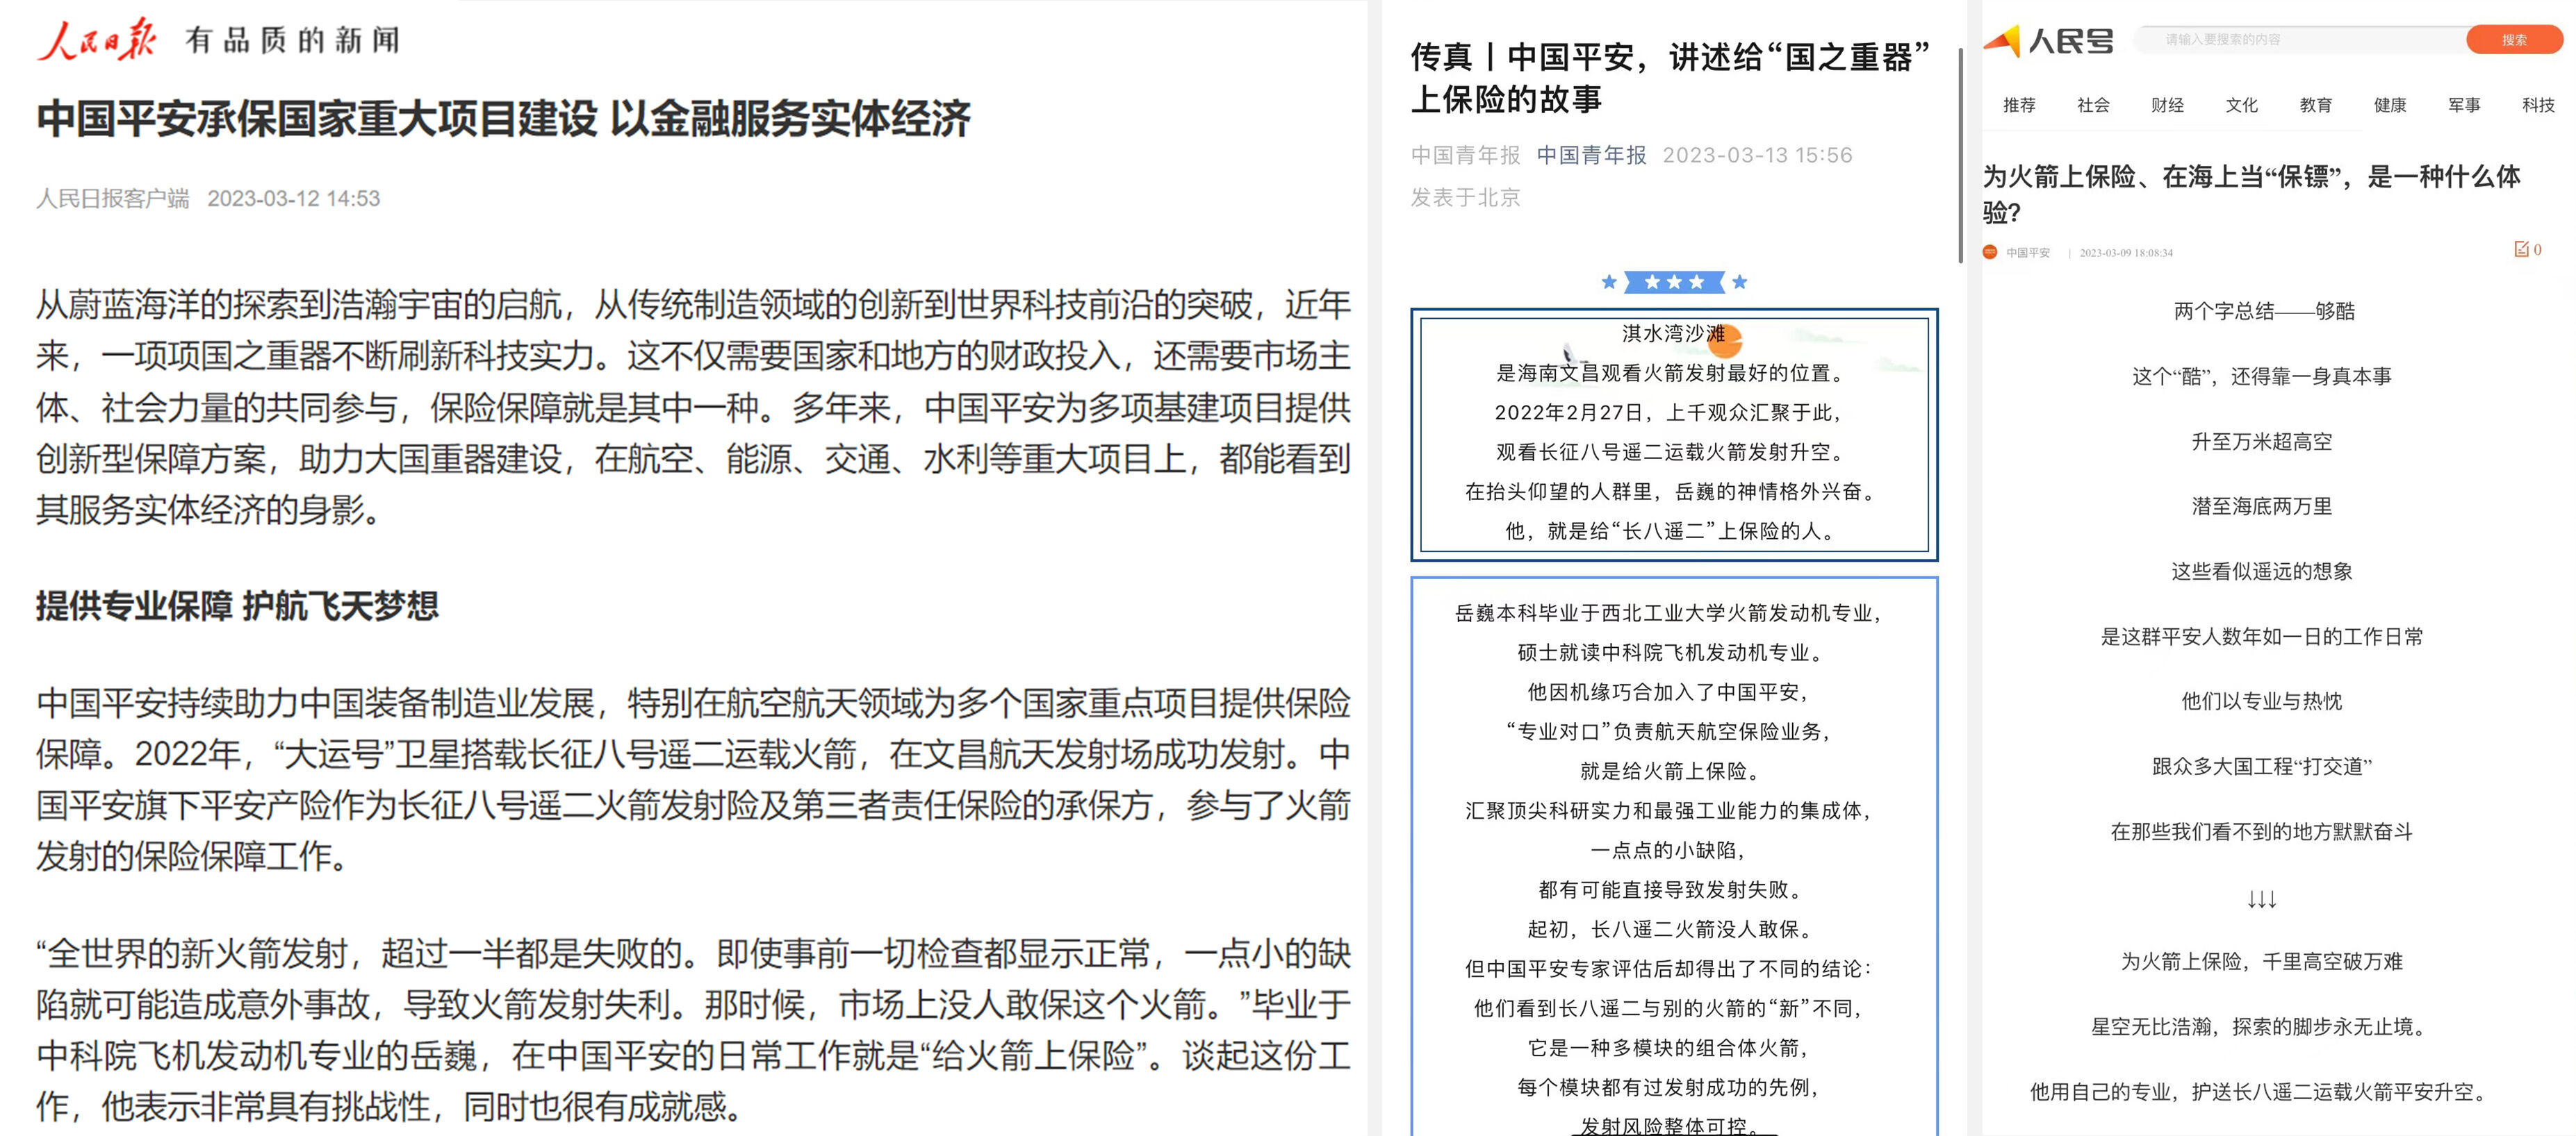Click the line 这个“酷”，还得靠一身真本事
The height and width of the screenshot is (1136, 2576).
click(2261, 376)
